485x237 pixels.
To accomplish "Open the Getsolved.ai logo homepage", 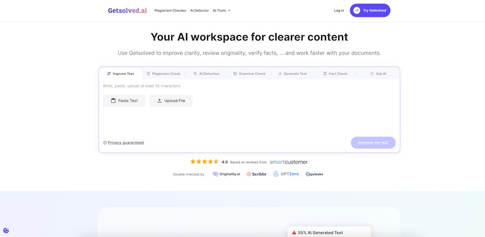I will coord(127,11).
